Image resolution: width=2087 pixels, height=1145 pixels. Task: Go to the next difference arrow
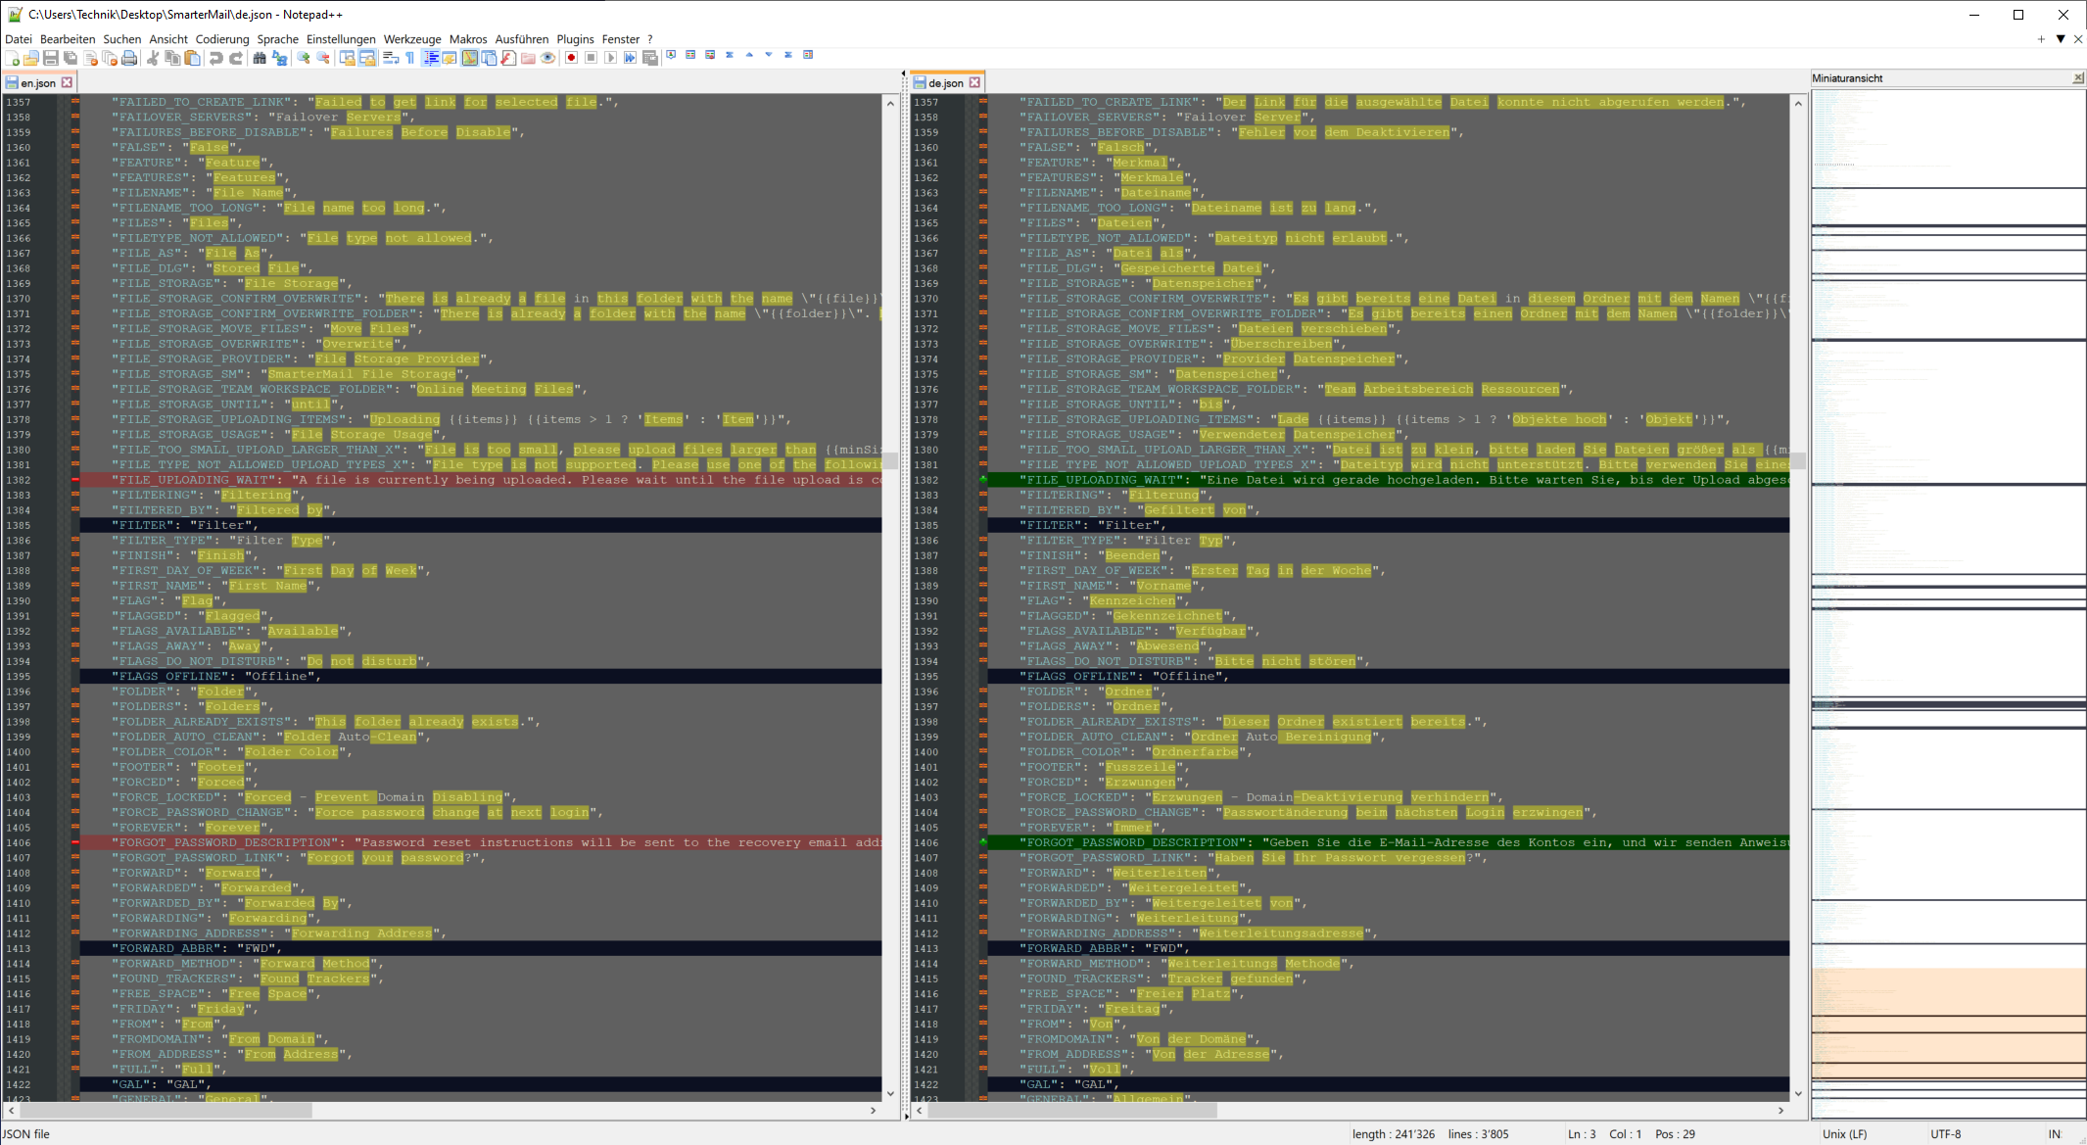tap(769, 55)
